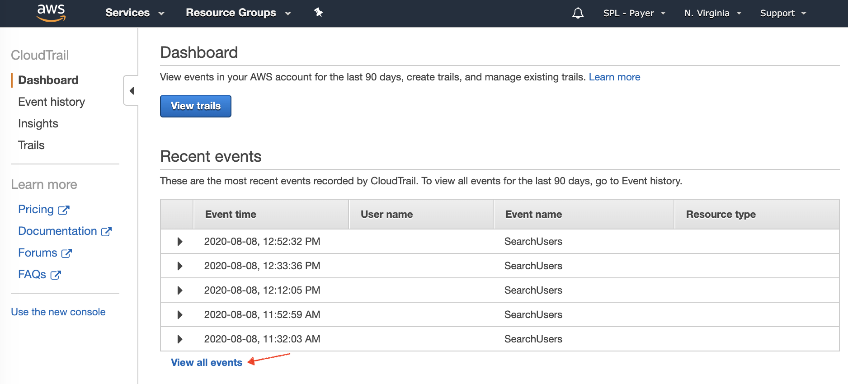Open Insights in the sidebar
The height and width of the screenshot is (384, 848).
coord(38,123)
